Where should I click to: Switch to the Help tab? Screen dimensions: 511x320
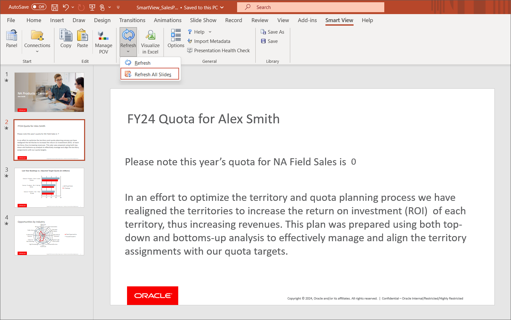(367, 20)
